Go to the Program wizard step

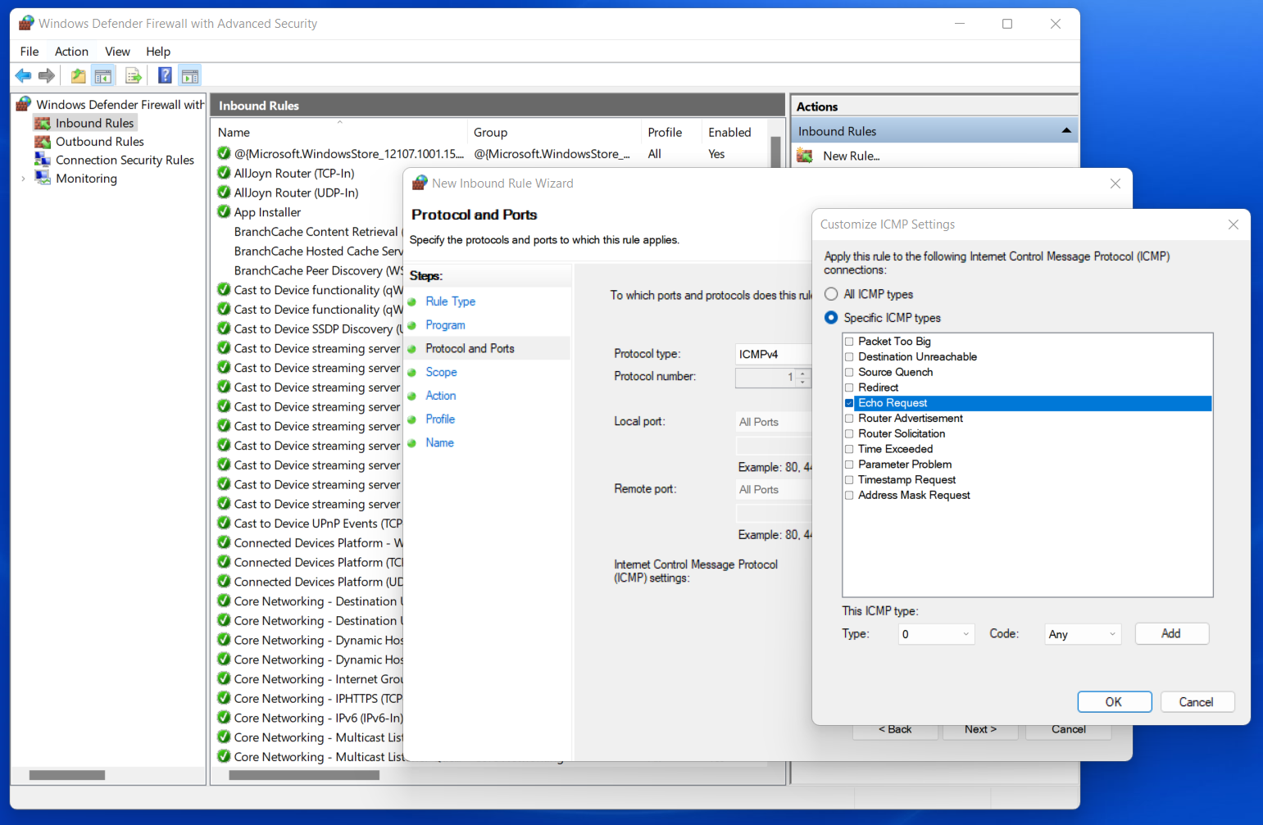point(445,325)
